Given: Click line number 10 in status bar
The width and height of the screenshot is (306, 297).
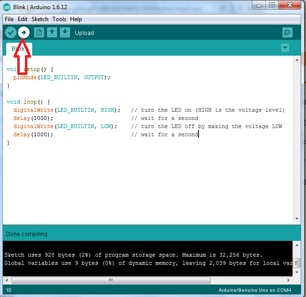Looking at the screenshot, I should click(9, 290).
